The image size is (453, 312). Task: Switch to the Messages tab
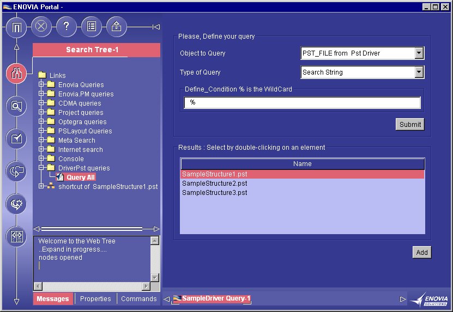click(53, 299)
